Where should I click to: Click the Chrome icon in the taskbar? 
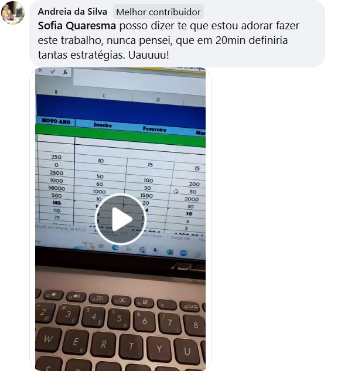[142, 250]
